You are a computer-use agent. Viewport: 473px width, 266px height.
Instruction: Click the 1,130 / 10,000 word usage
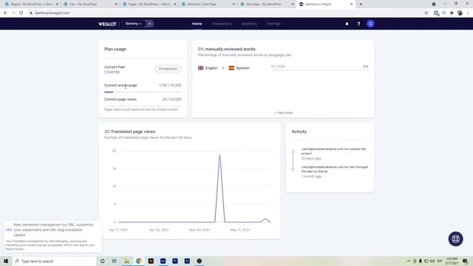tap(170, 86)
